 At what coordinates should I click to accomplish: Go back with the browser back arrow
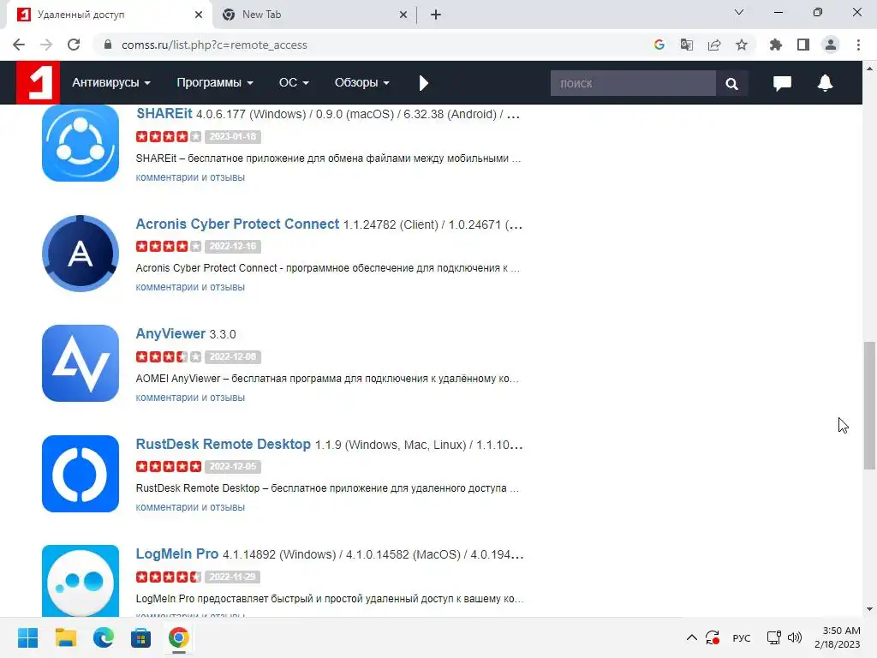19,45
